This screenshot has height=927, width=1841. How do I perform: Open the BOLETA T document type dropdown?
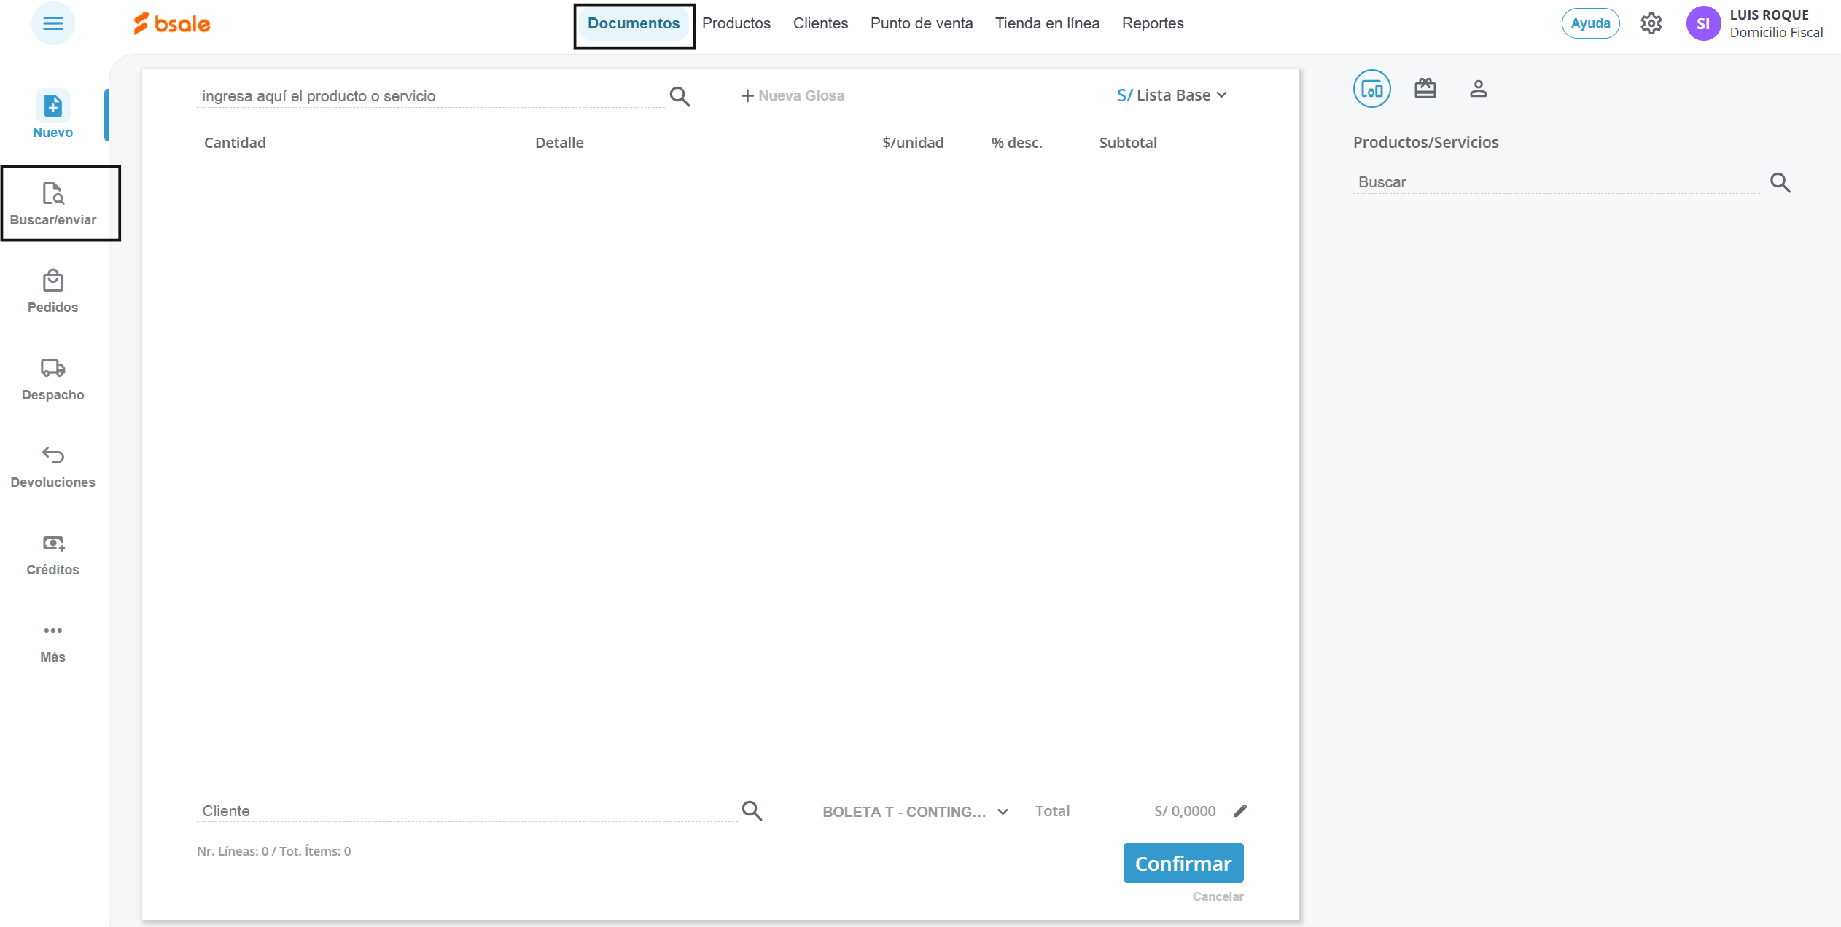(x=915, y=812)
